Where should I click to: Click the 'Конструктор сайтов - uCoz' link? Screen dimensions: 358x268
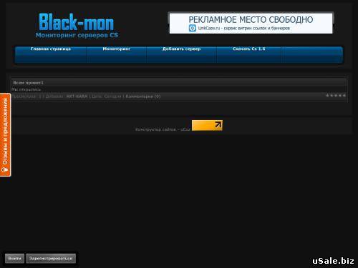163,129
